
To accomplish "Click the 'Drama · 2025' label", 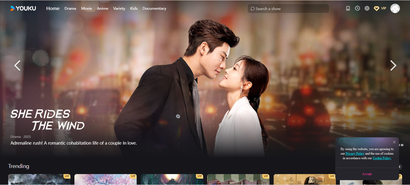I will click(x=21, y=137).
